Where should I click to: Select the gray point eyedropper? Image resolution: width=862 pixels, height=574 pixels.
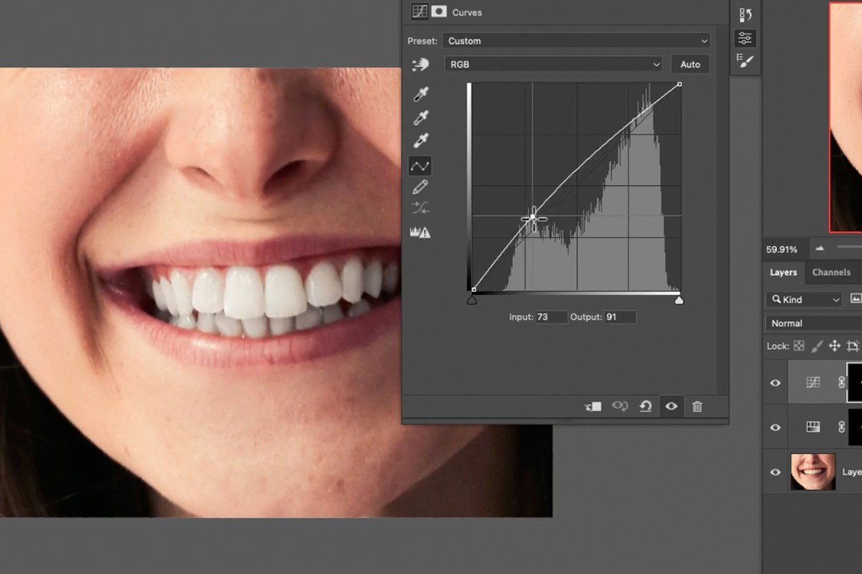tap(421, 117)
